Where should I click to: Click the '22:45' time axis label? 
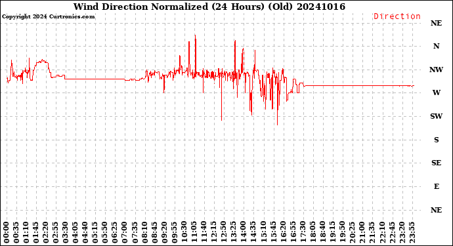click(x=392, y=232)
